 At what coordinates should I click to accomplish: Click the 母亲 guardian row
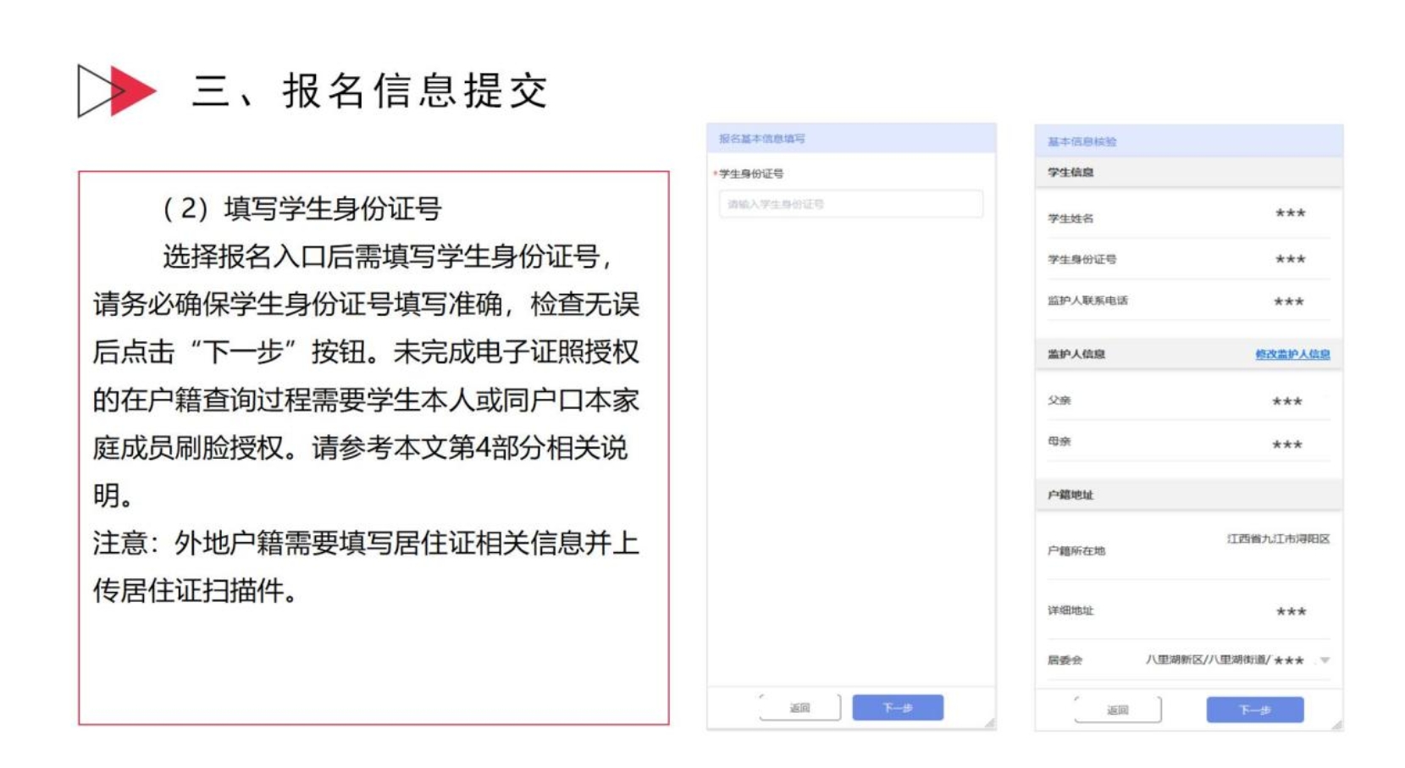click(1187, 442)
